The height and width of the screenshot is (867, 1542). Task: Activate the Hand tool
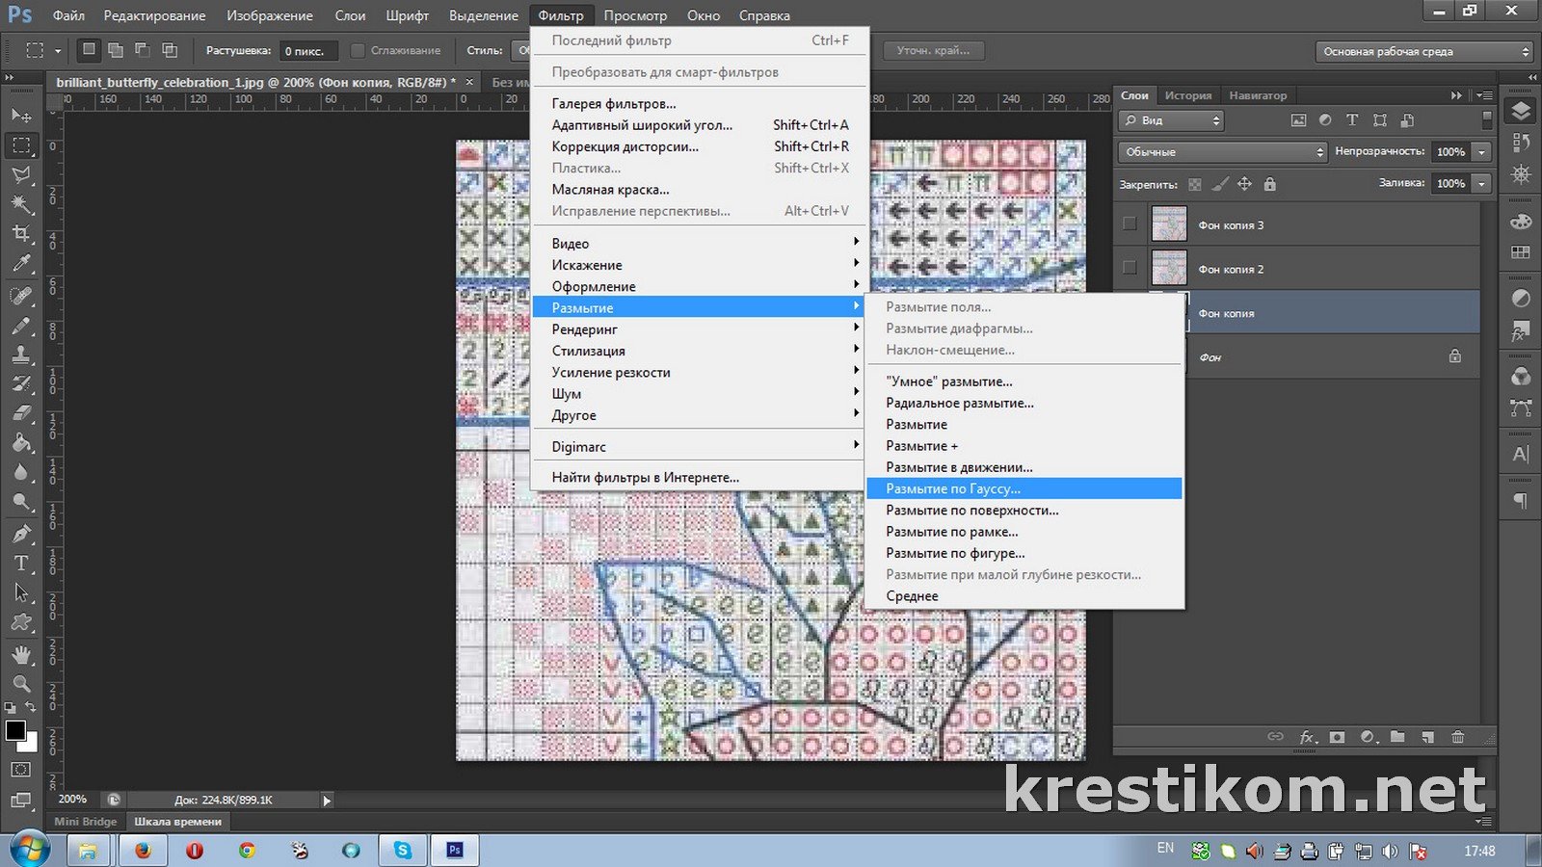pyautogui.click(x=21, y=654)
